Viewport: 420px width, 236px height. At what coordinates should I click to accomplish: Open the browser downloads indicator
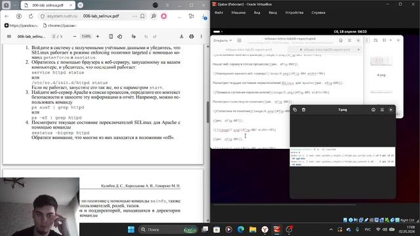tap(204, 17)
